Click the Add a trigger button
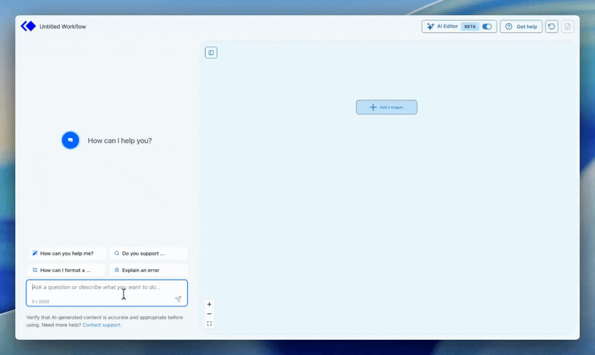The height and width of the screenshot is (355, 595). click(386, 107)
